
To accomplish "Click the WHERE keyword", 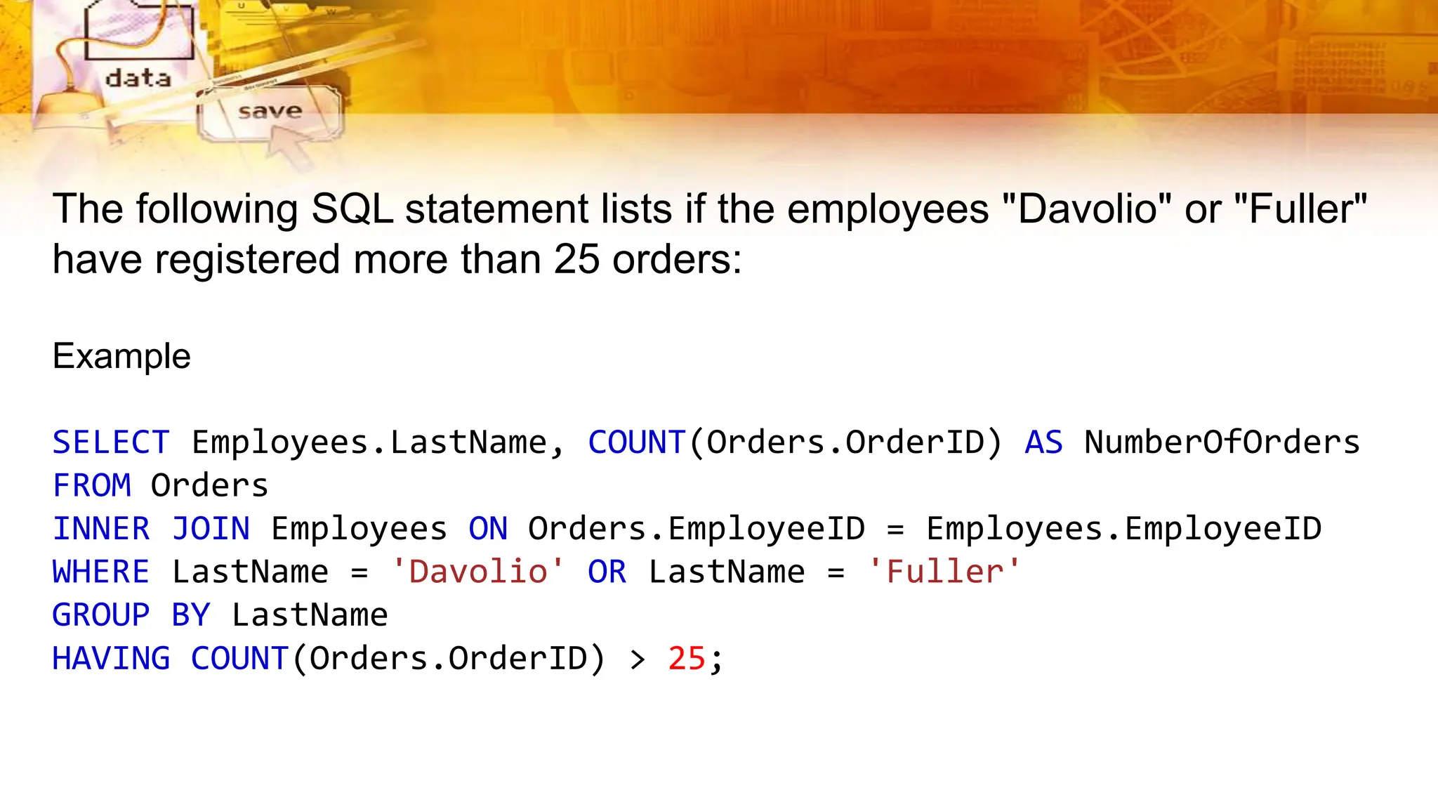I will (x=101, y=572).
